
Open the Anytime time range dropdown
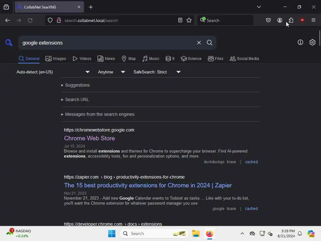112,72
